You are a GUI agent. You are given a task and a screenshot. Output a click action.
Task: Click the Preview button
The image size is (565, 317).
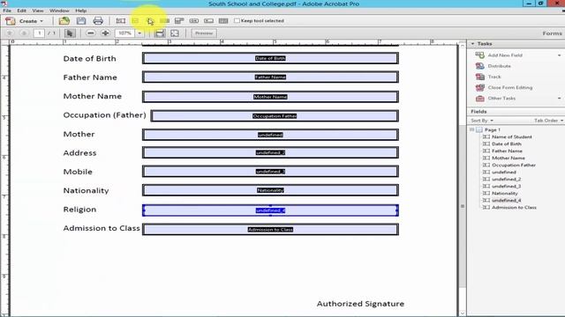click(x=204, y=33)
